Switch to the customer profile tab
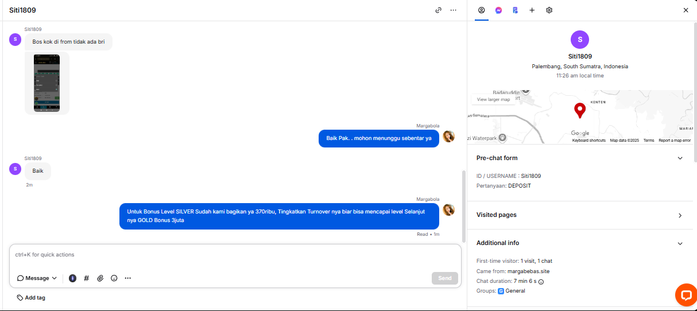The image size is (697, 311). [x=481, y=10]
